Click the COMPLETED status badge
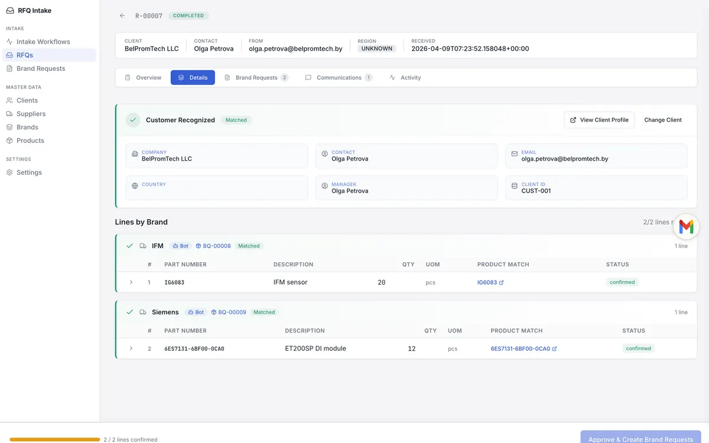Image resolution: width=709 pixels, height=443 pixels. click(188, 16)
